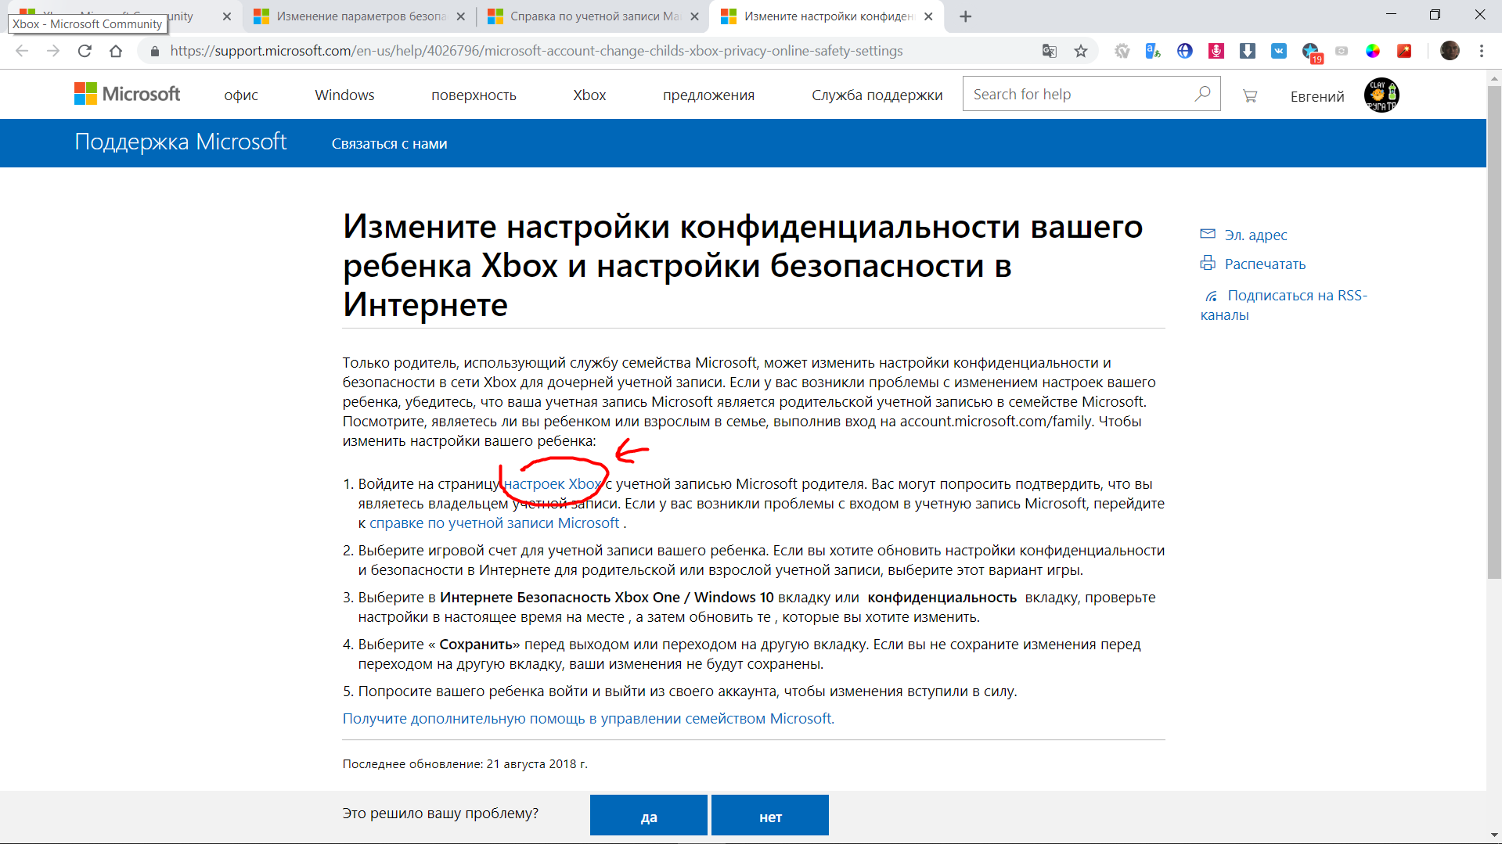Go to the home page icon
Image resolution: width=1502 pixels, height=844 pixels.
tap(116, 51)
